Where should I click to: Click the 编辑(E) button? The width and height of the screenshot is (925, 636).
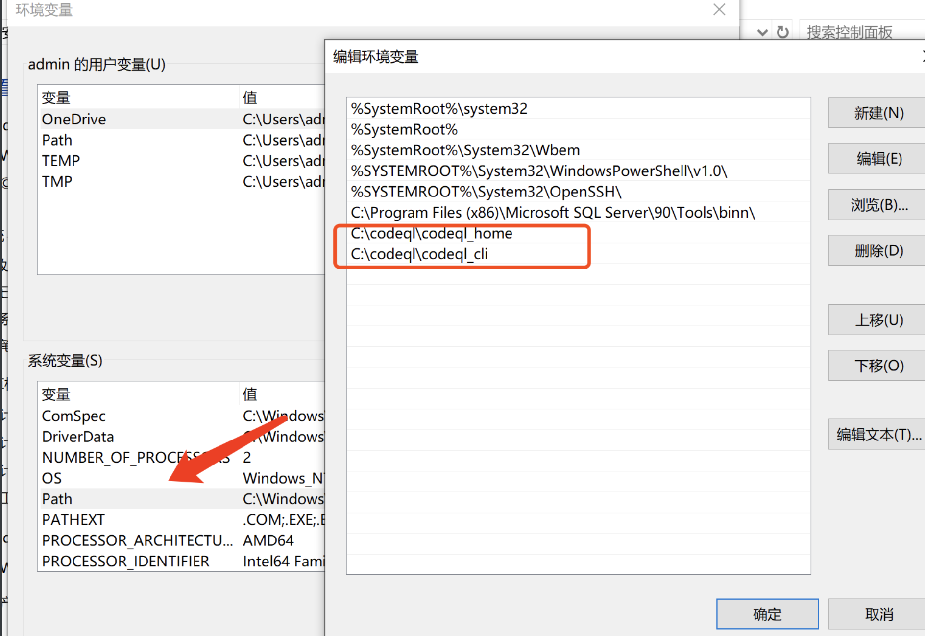pyautogui.click(x=876, y=158)
